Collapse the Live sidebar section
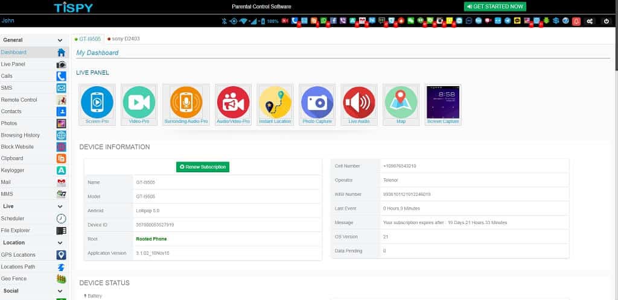Image resolution: width=618 pixels, height=300 pixels. coord(60,207)
